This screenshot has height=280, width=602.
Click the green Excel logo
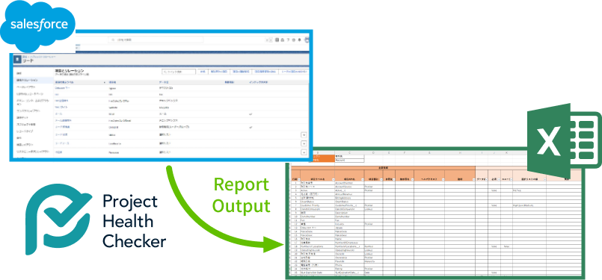coord(563,141)
